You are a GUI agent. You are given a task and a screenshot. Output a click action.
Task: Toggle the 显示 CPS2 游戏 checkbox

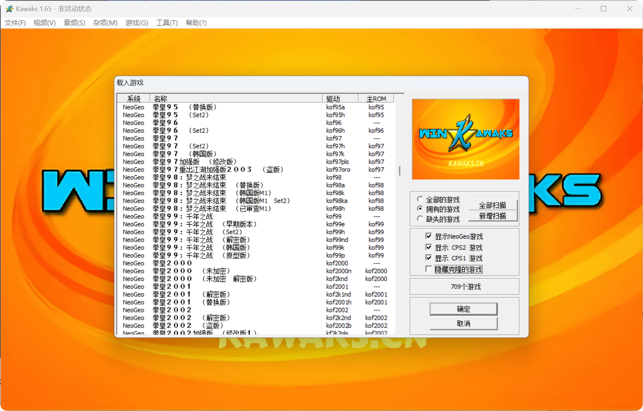click(429, 247)
